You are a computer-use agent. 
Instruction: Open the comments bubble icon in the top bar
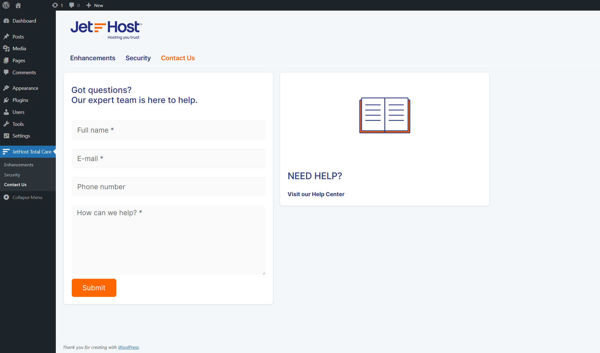point(72,5)
